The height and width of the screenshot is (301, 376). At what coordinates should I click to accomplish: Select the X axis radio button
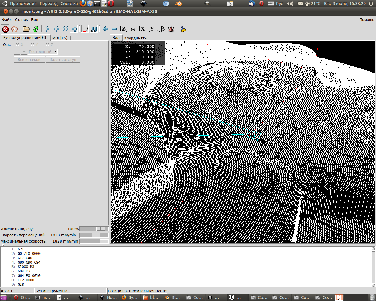(18, 45)
